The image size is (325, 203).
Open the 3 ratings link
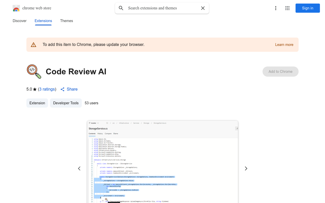(x=47, y=89)
